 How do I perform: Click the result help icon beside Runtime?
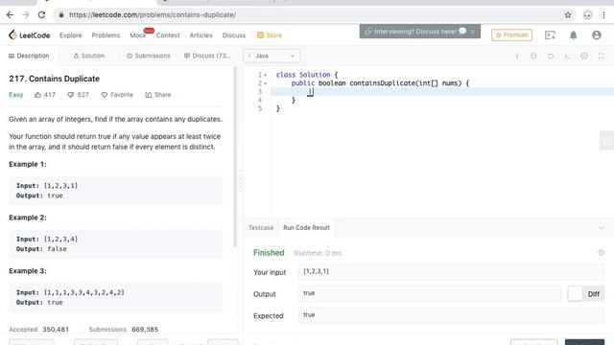coord(601,253)
